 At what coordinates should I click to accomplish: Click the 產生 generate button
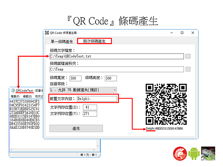(76, 128)
